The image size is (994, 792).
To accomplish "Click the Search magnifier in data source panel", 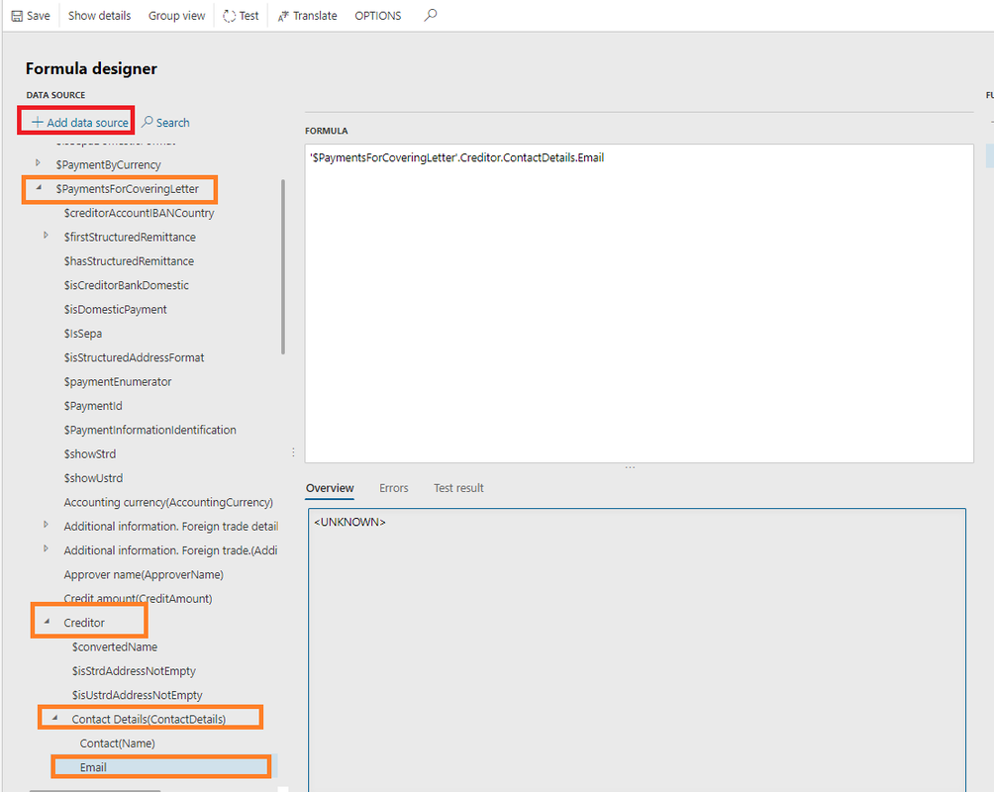I will [x=148, y=123].
